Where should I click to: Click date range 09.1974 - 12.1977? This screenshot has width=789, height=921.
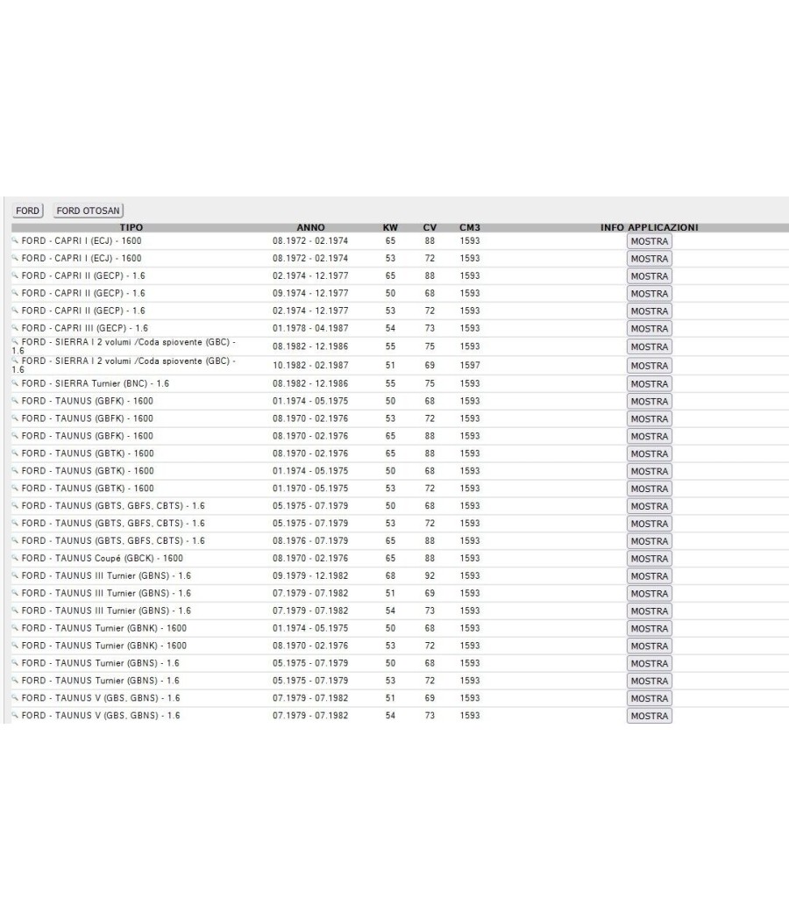pos(310,293)
